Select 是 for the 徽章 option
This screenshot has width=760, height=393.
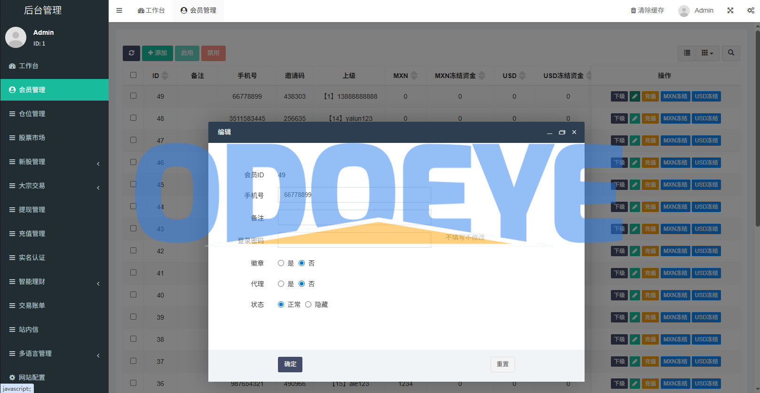tap(281, 263)
